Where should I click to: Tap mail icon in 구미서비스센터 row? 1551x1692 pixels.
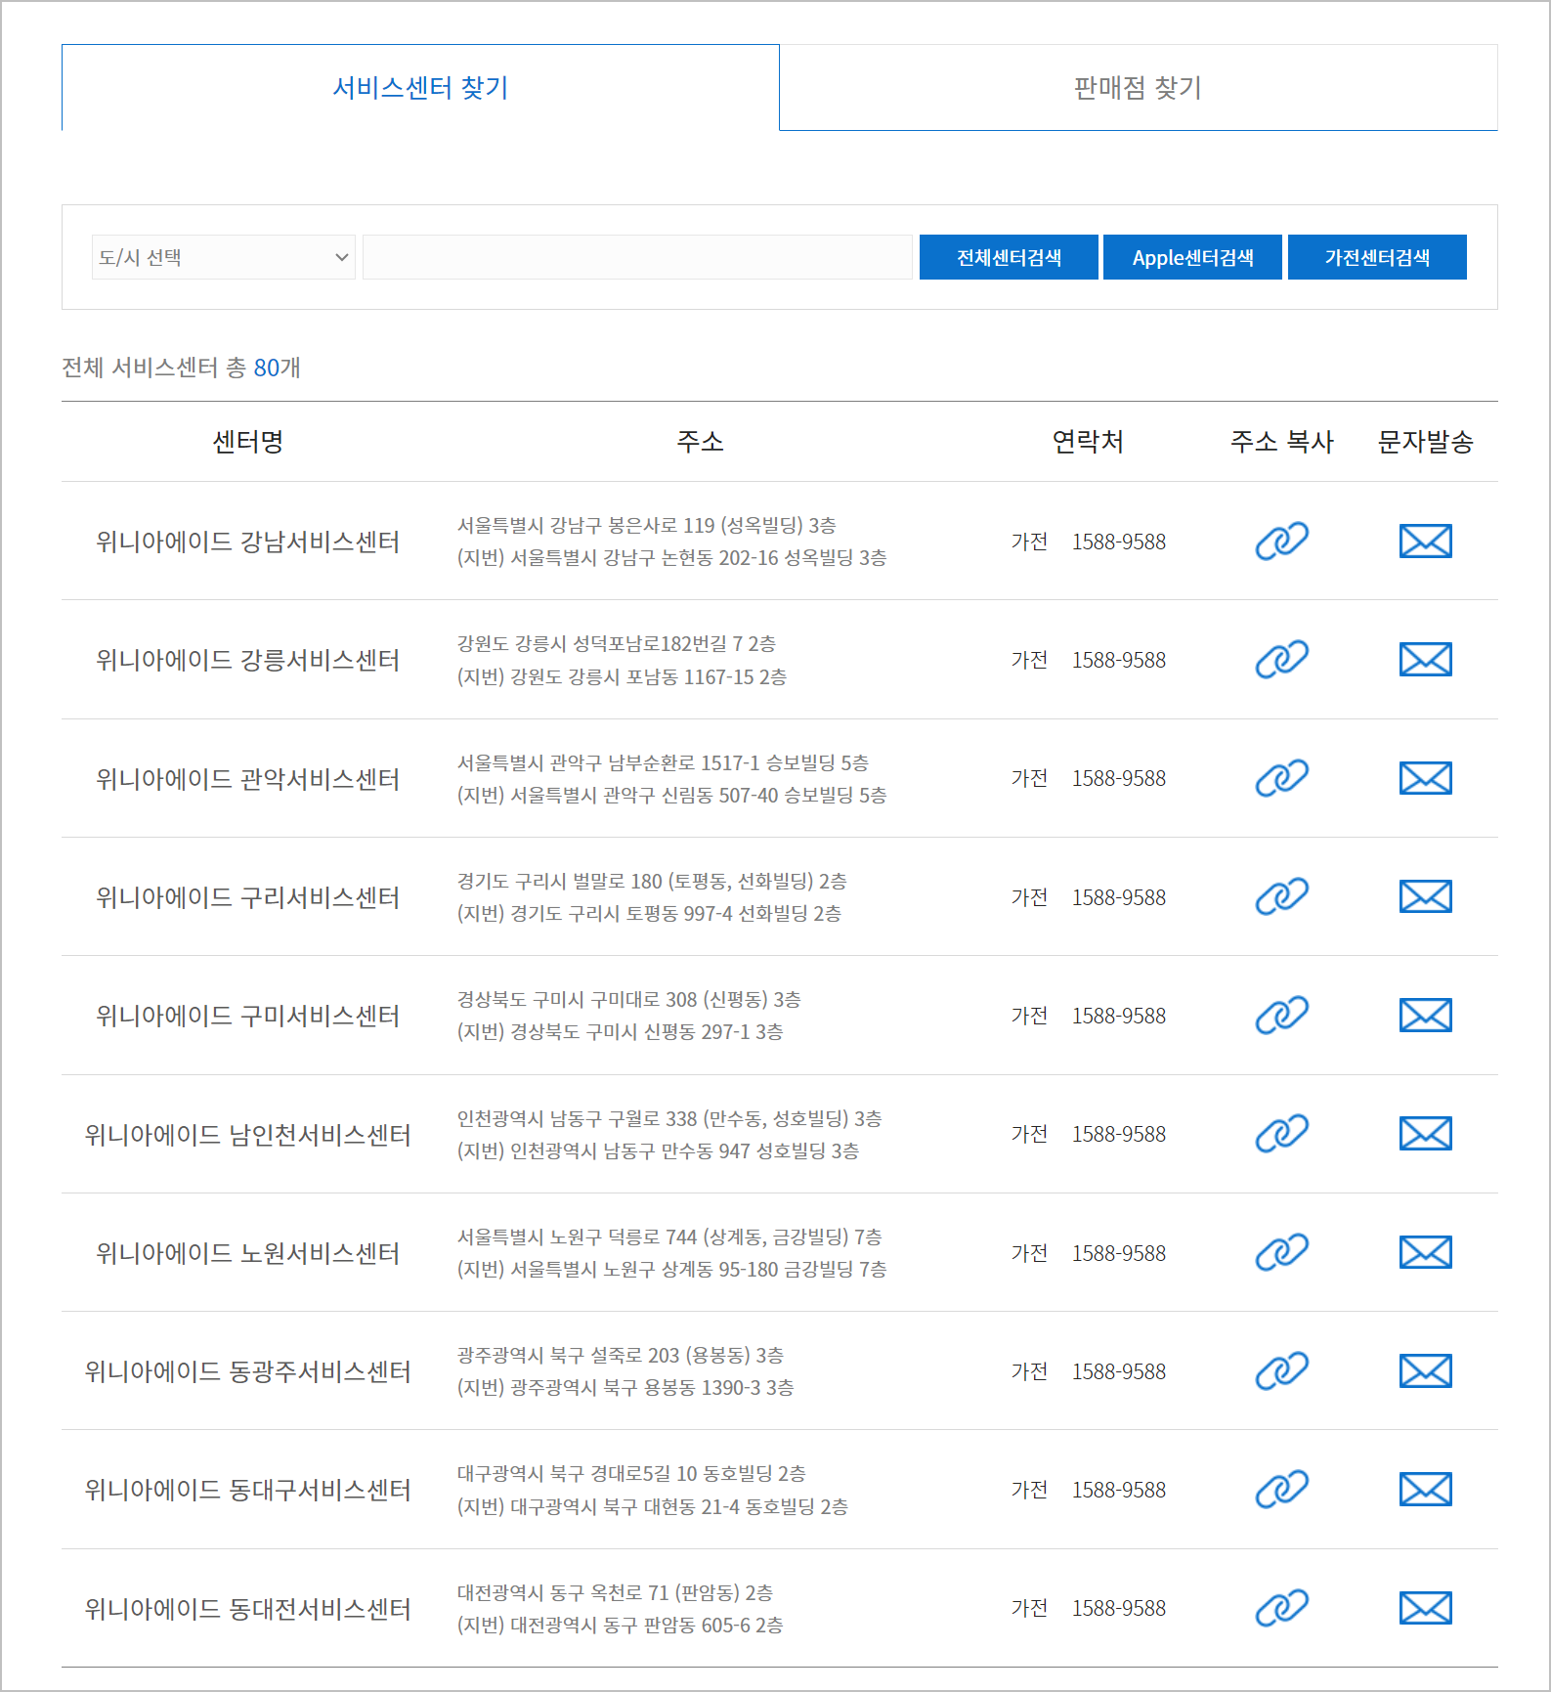pyautogui.click(x=1425, y=1016)
